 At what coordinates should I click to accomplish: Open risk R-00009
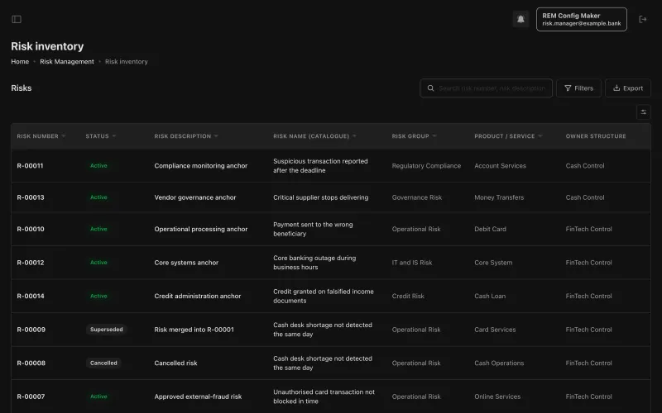(x=31, y=330)
